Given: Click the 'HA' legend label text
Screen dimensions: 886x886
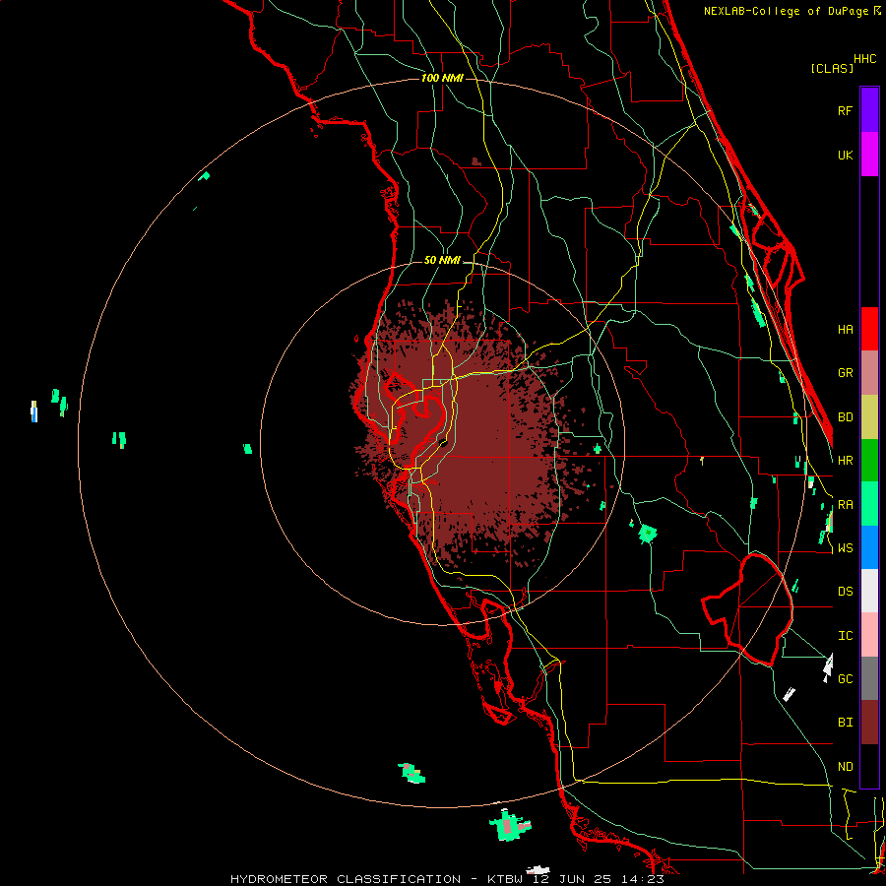Looking at the screenshot, I should [845, 330].
